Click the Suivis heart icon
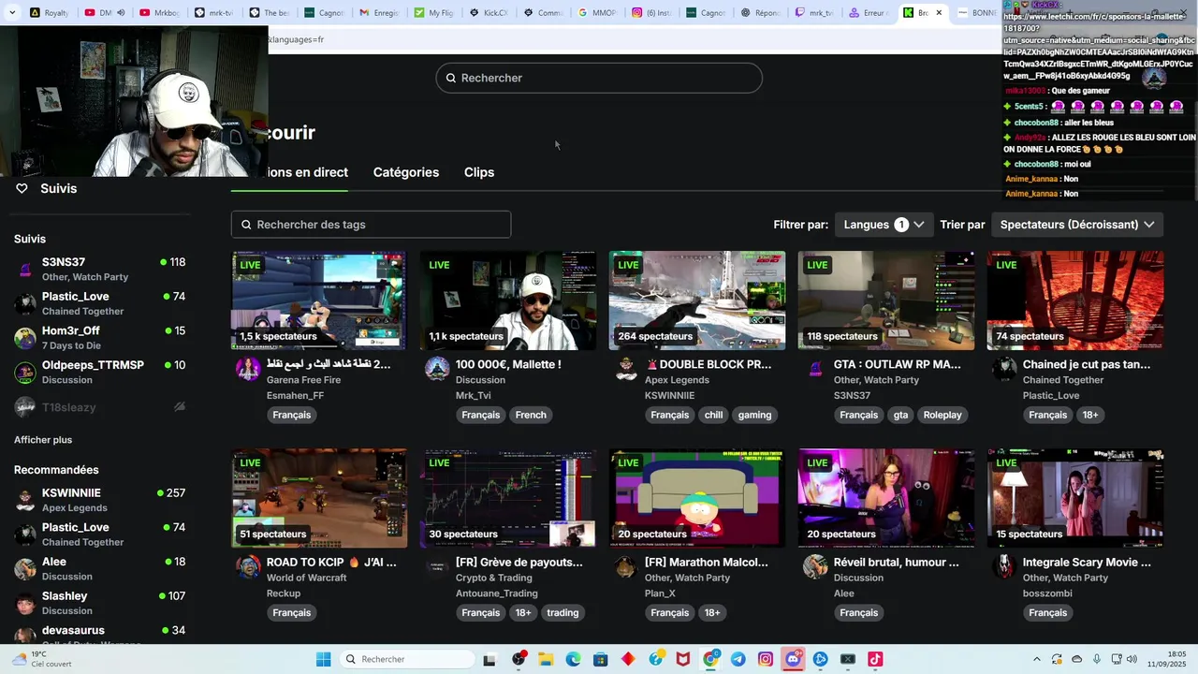Image resolution: width=1198 pixels, height=674 pixels. pyautogui.click(x=22, y=188)
